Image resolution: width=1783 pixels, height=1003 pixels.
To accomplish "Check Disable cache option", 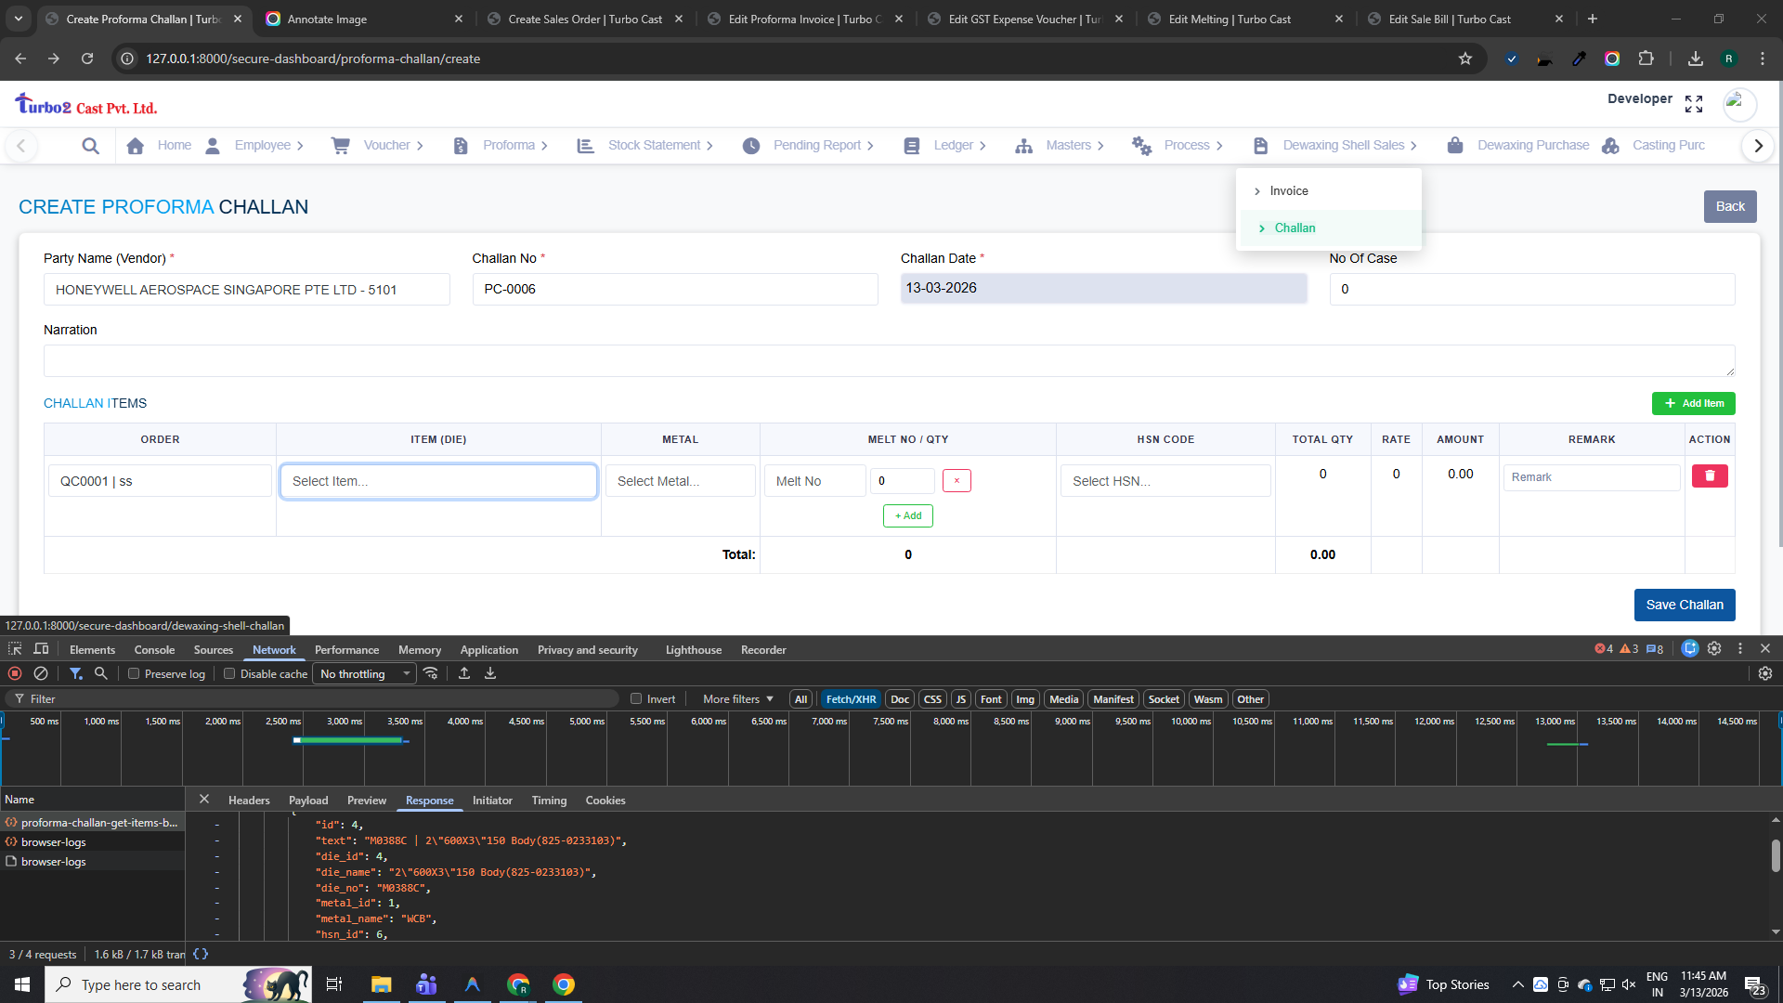I will (x=229, y=674).
